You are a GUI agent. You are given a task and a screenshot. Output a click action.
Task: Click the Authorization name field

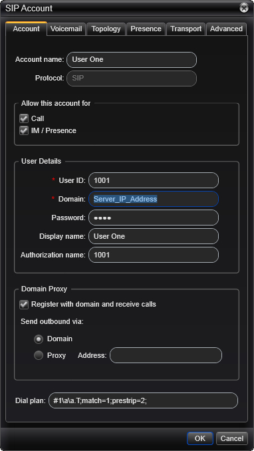click(154, 255)
